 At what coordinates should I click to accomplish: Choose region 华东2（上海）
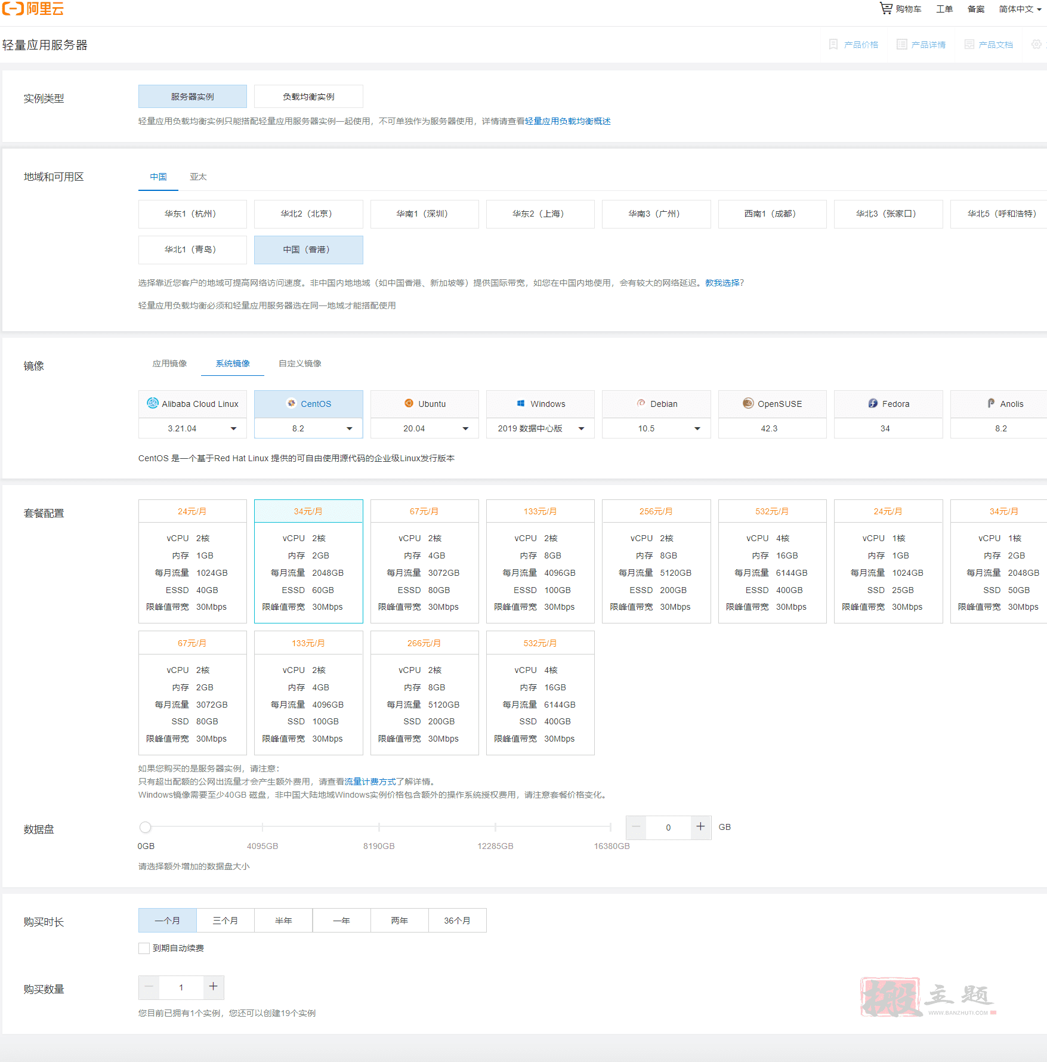[540, 214]
